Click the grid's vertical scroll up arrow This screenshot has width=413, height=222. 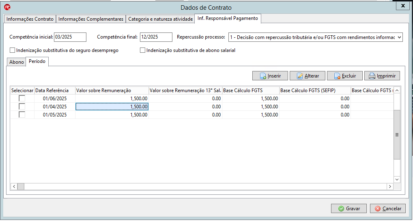click(397, 91)
